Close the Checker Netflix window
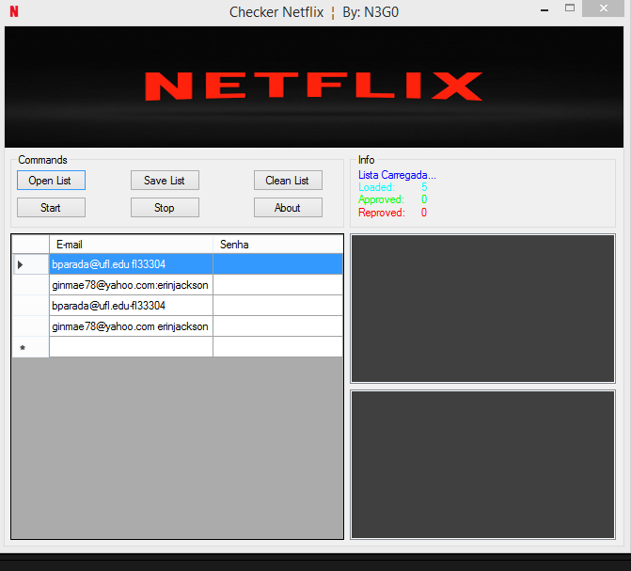This screenshot has width=631, height=571. click(603, 8)
